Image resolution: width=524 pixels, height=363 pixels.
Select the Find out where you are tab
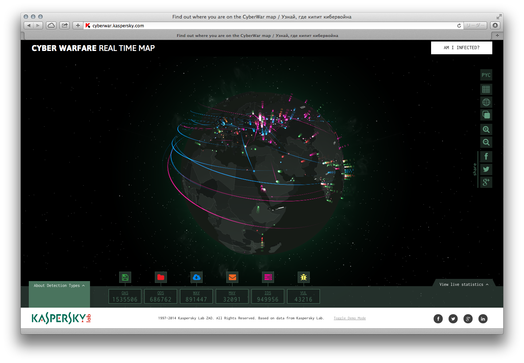[257, 36]
